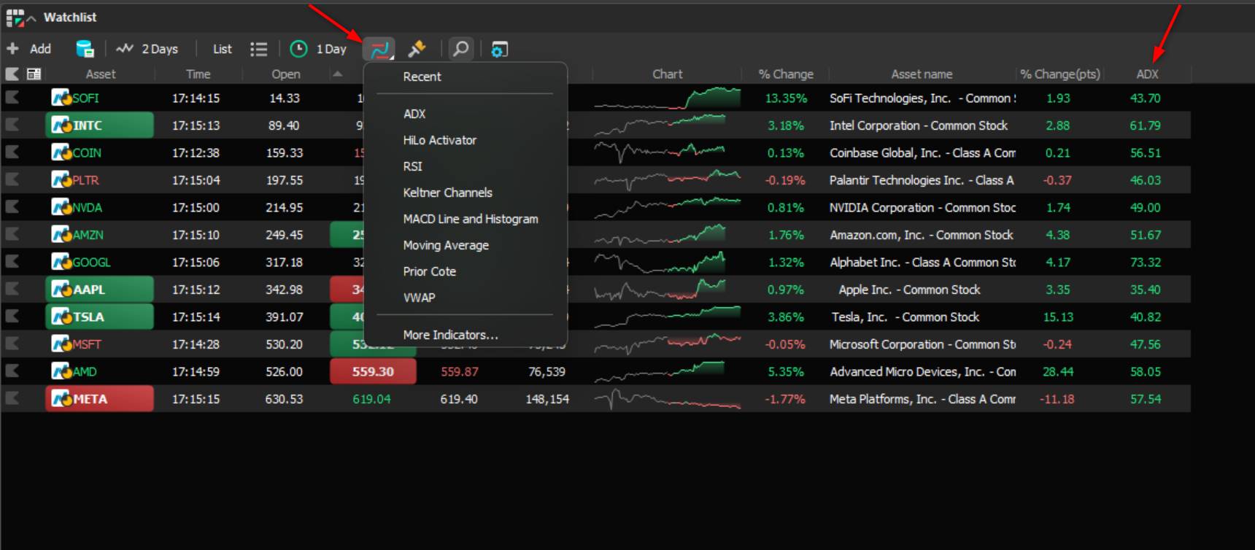Select Prior Cote indicator
The image size is (1255, 550).
point(430,271)
